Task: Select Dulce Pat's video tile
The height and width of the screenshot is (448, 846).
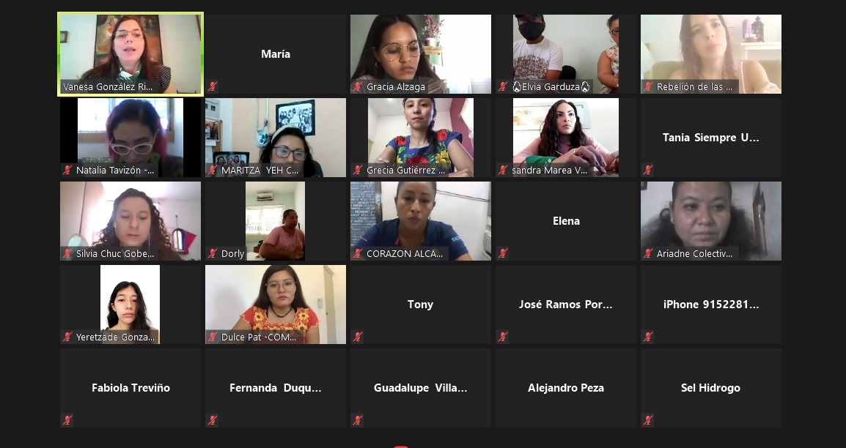Action: point(276,305)
